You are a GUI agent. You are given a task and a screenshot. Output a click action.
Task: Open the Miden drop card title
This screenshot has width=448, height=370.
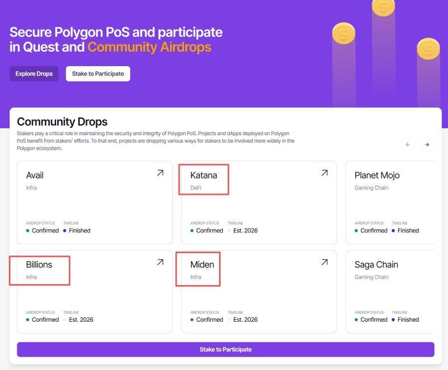(202, 265)
